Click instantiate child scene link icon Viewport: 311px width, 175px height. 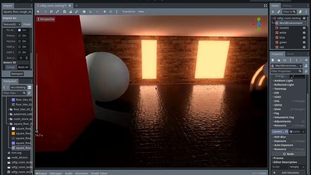[x=278, y=12]
